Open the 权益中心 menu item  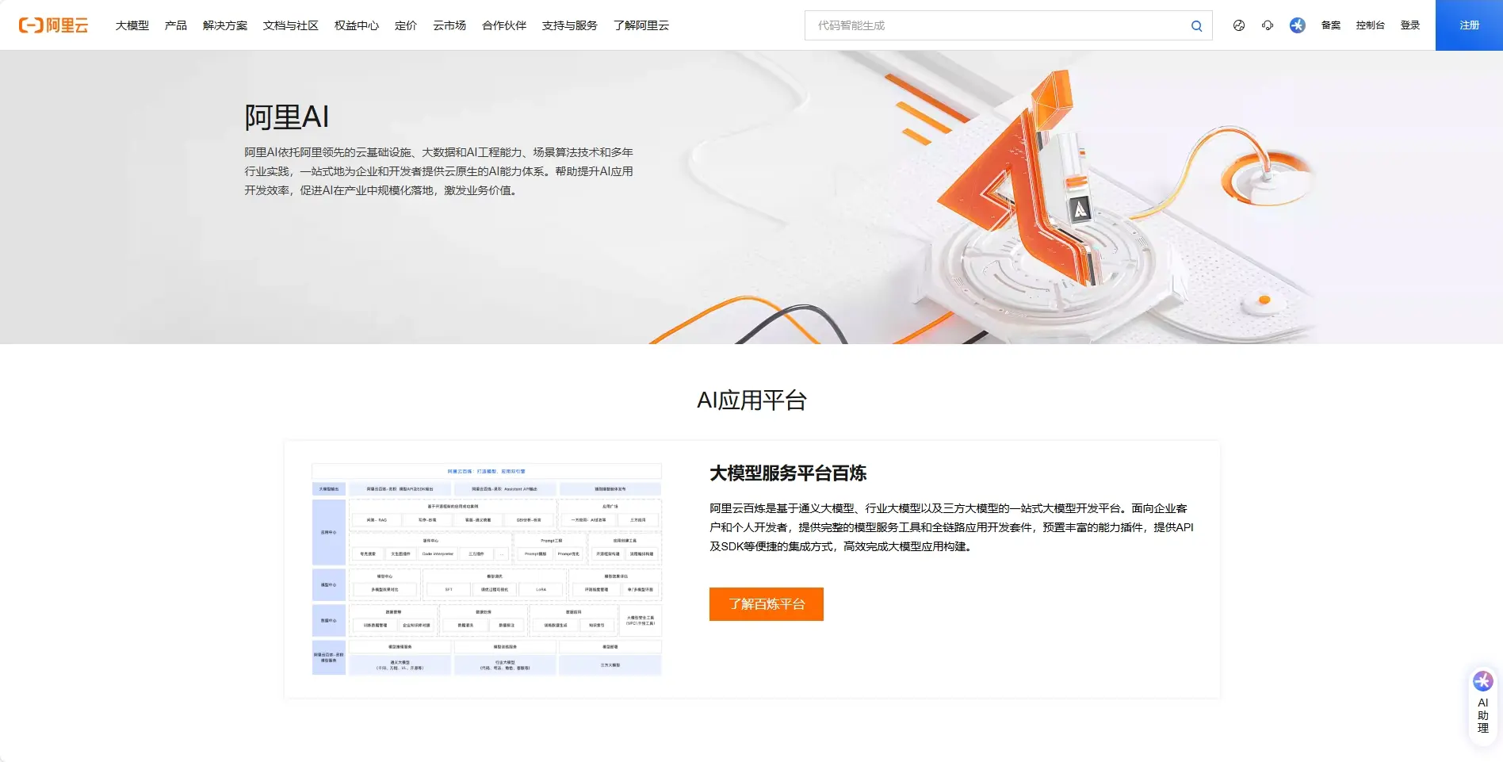pyautogui.click(x=357, y=25)
